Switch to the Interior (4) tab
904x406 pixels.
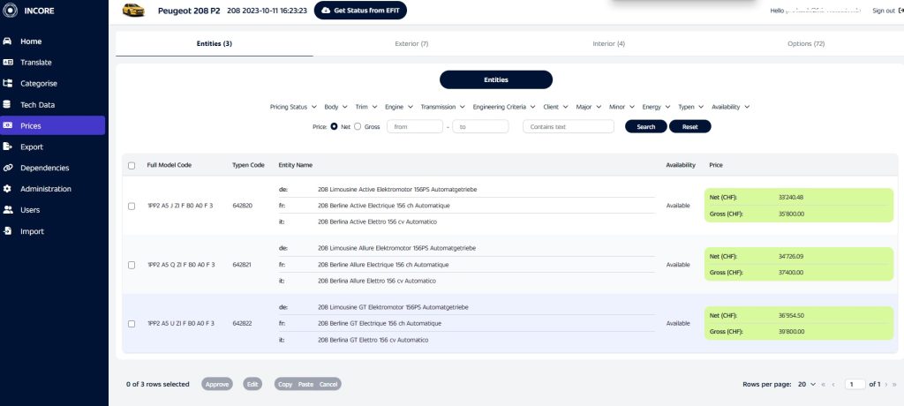point(609,44)
